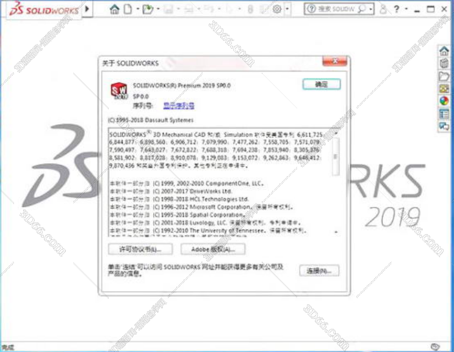Click the 许可协议书 button
This screenshot has width=454, height=352.
pos(140,249)
